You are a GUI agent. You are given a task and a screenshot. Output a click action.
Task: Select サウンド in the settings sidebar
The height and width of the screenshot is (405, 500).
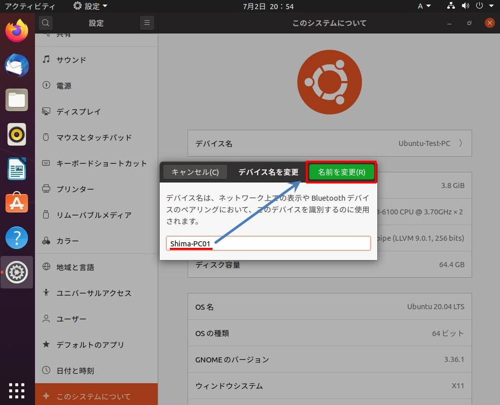coord(96,60)
